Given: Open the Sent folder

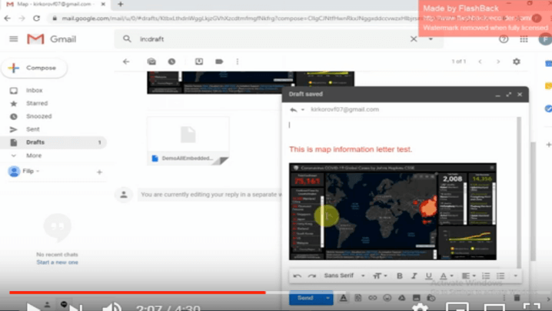Looking at the screenshot, I should tap(33, 129).
